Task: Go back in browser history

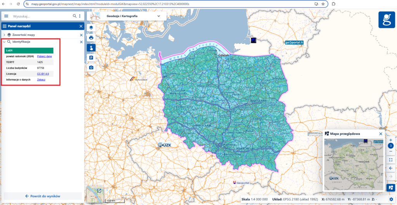Action: coord(4,4)
